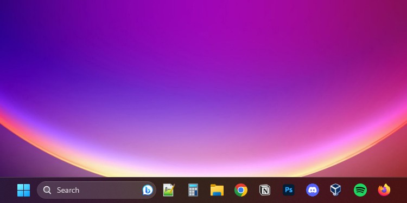Open Spotify from the taskbar
Viewport: 407px width, 203px height.
click(x=360, y=190)
